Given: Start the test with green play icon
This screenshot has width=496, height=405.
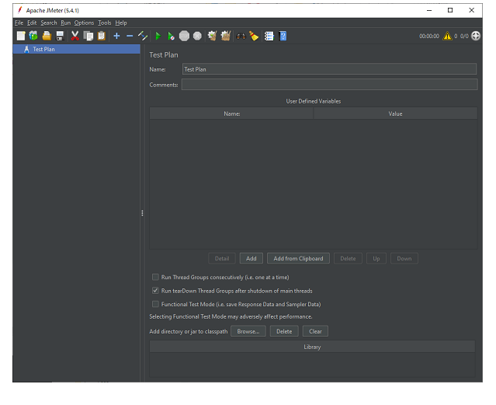Looking at the screenshot, I should tap(158, 36).
